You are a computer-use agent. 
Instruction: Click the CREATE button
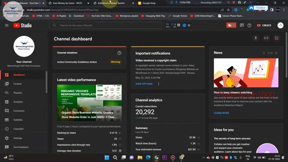pos(264,25)
